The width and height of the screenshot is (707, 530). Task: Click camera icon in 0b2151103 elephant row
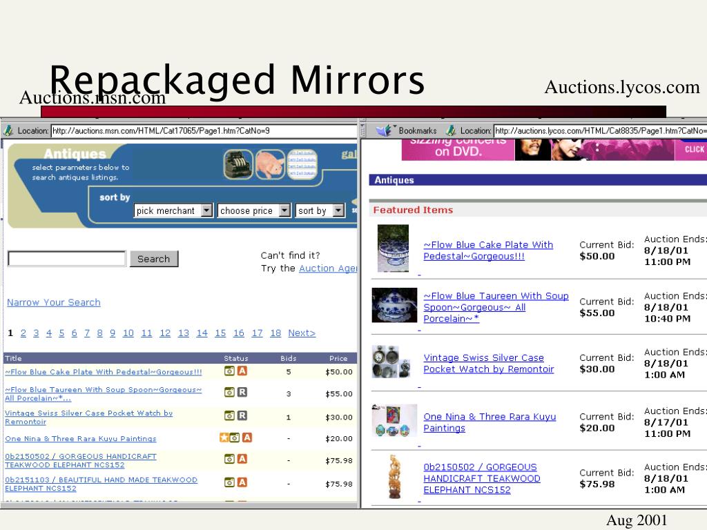pyautogui.click(x=229, y=482)
